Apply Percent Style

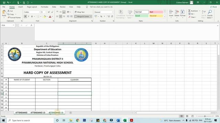tap(101, 16)
